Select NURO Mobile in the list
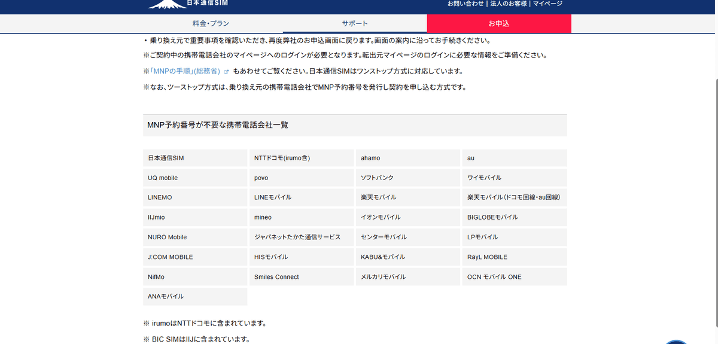The image size is (718, 344). click(195, 237)
